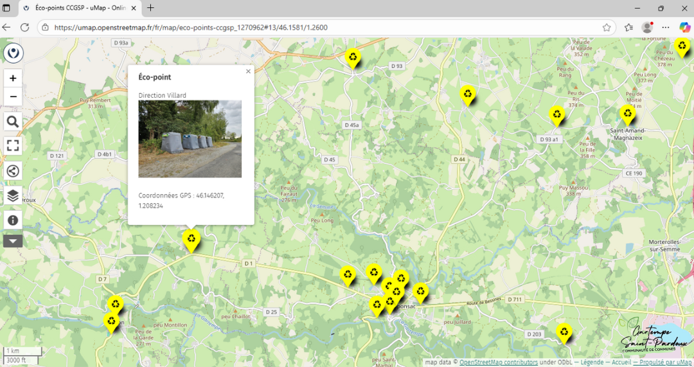Zoom in on the map
This screenshot has height=367, width=694.
tap(13, 78)
